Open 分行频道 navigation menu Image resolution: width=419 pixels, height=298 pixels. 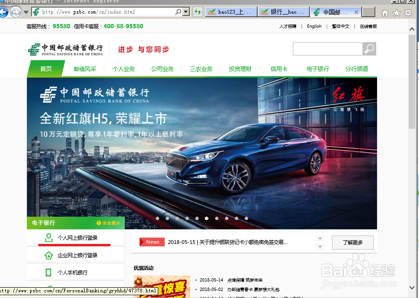tap(356, 69)
